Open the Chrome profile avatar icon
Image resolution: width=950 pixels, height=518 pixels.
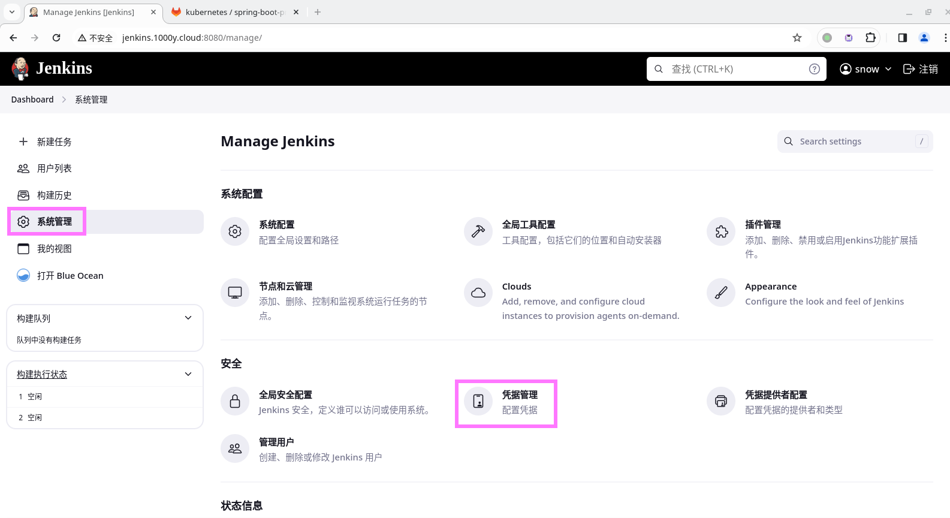[924, 38]
